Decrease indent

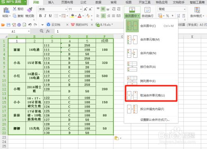[114, 9]
